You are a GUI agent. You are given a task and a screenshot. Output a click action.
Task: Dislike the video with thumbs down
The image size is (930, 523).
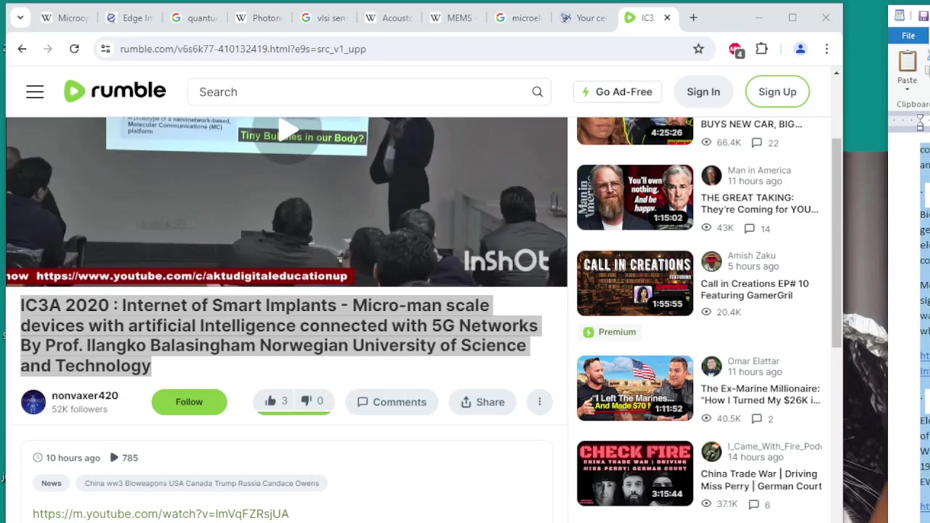pyautogui.click(x=306, y=401)
